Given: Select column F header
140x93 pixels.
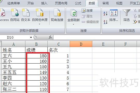Looking at the screenshot, I should coord(125,44).
